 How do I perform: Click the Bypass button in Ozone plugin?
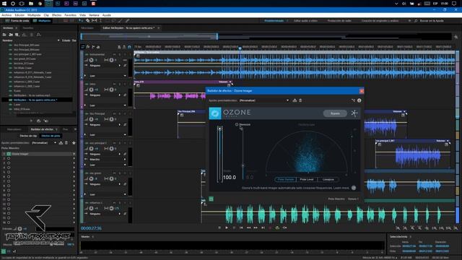tap(335, 113)
